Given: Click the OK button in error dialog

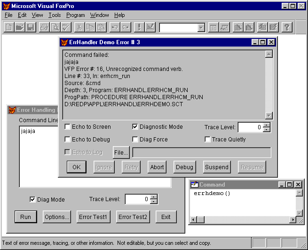Looking at the screenshot, I should (76, 167).
